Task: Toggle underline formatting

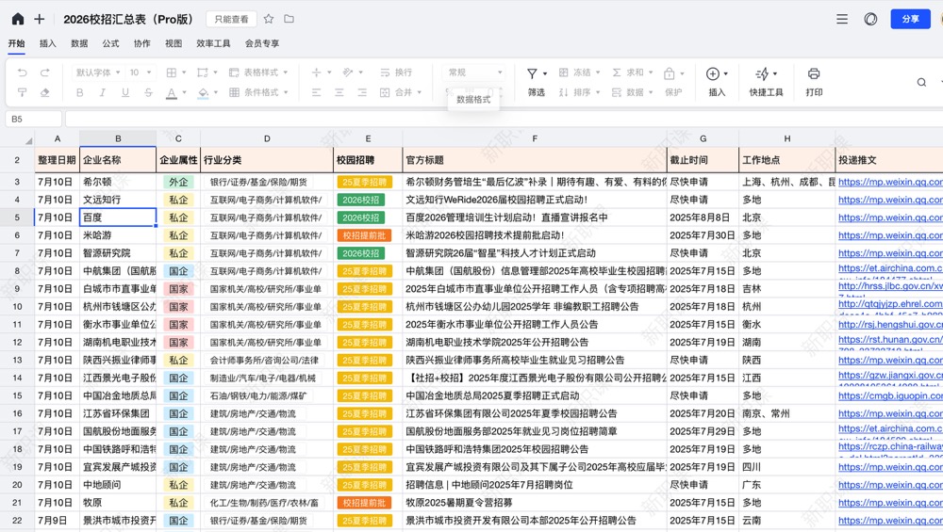Action: pos(125,92)
